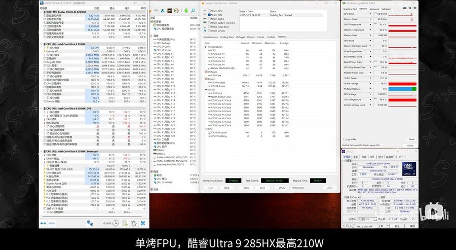
Task: Enable Stress GPU(s) checkbox
Action: pyautogui.click(x=209, y=30)
